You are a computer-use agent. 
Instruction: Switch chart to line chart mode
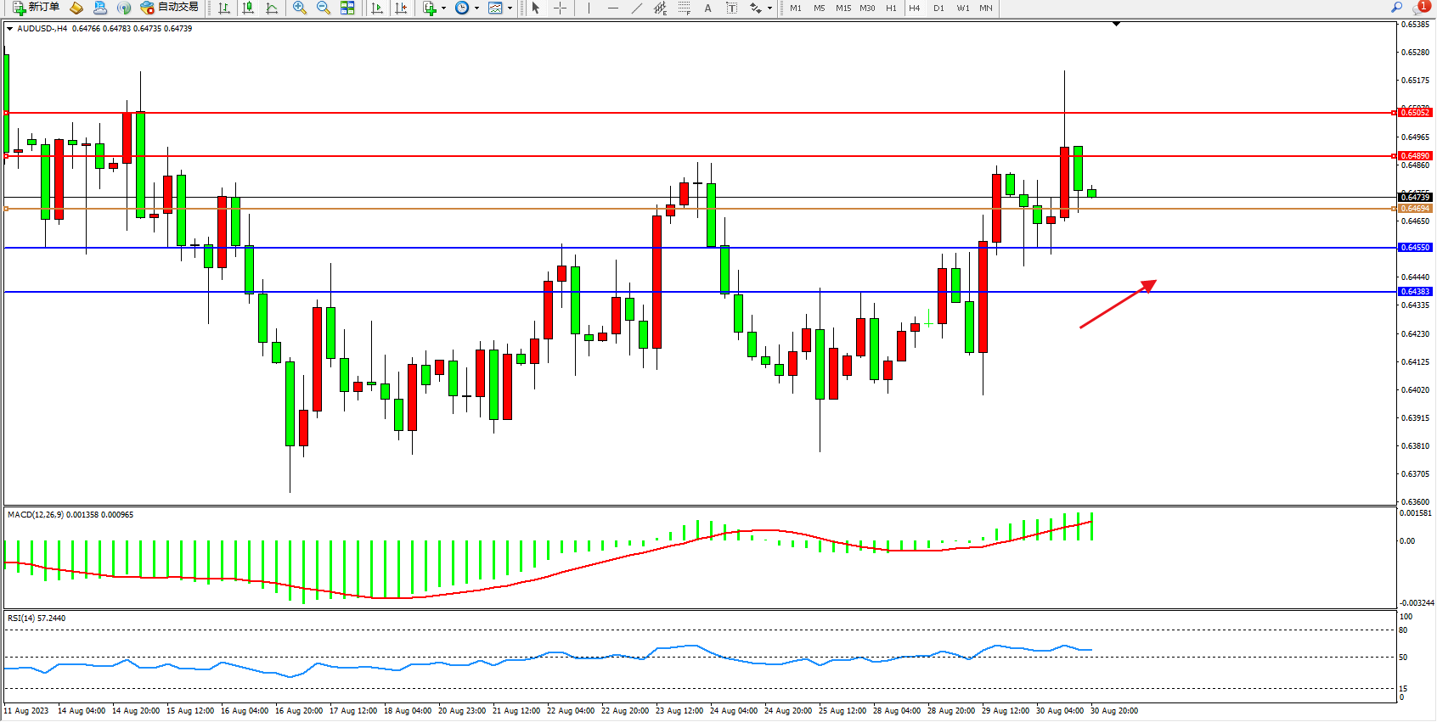pyautogui.click(x=272, y=8)
